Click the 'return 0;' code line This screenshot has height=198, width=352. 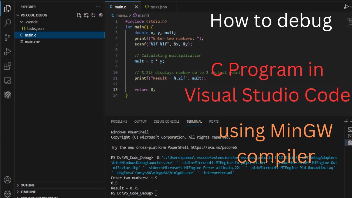(145, 90)
